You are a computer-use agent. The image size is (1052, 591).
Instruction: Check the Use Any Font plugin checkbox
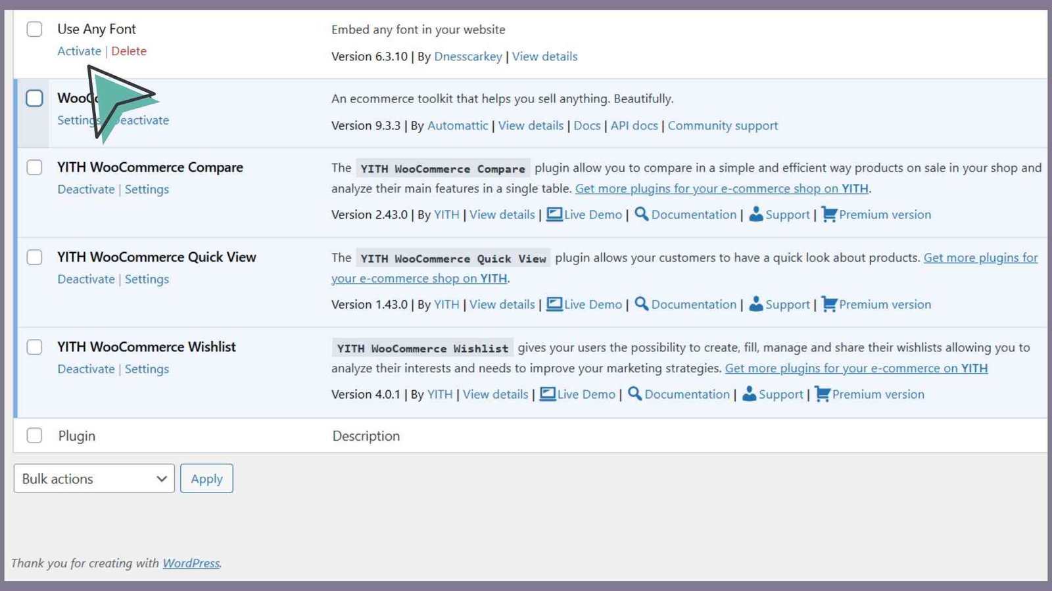(x=34, y=29)
